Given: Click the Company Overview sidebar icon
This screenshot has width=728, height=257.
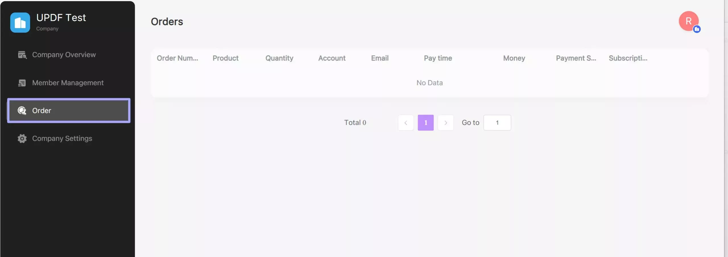Looking at the screenshot, I should (x=22, y=55).
